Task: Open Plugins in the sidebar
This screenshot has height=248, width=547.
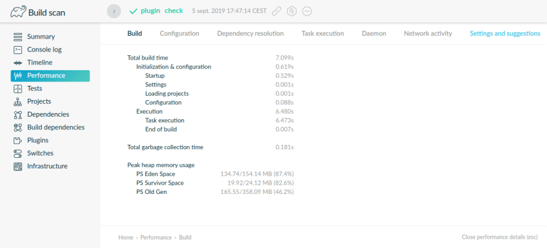Action: pos(38,140)
